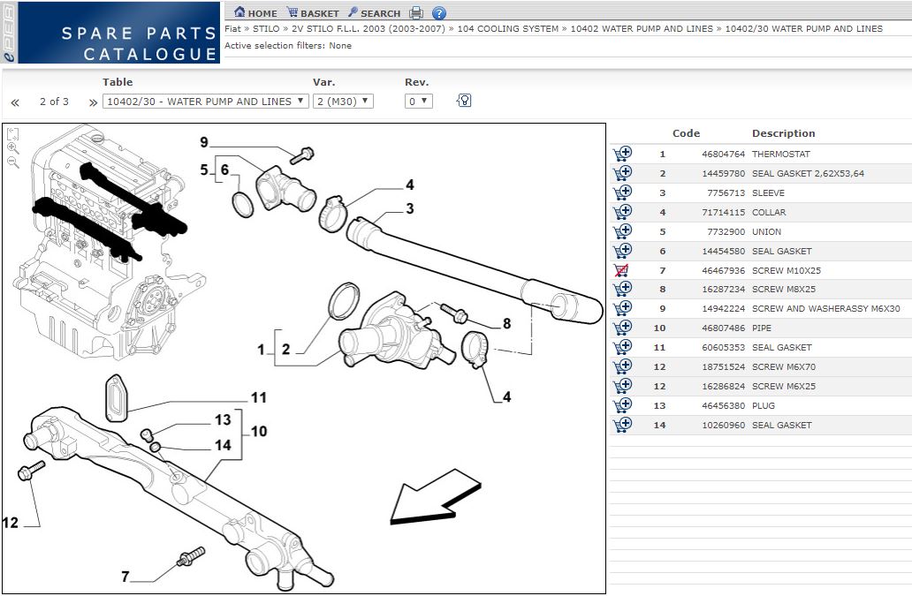Select UNION description text

coord(766,231)
